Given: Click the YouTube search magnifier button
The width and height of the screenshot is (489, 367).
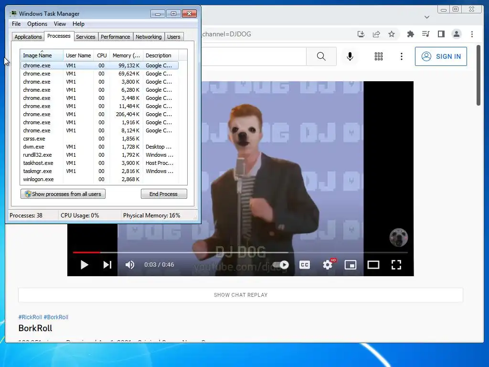Looking at the screenshot, I should coord(321,56).
